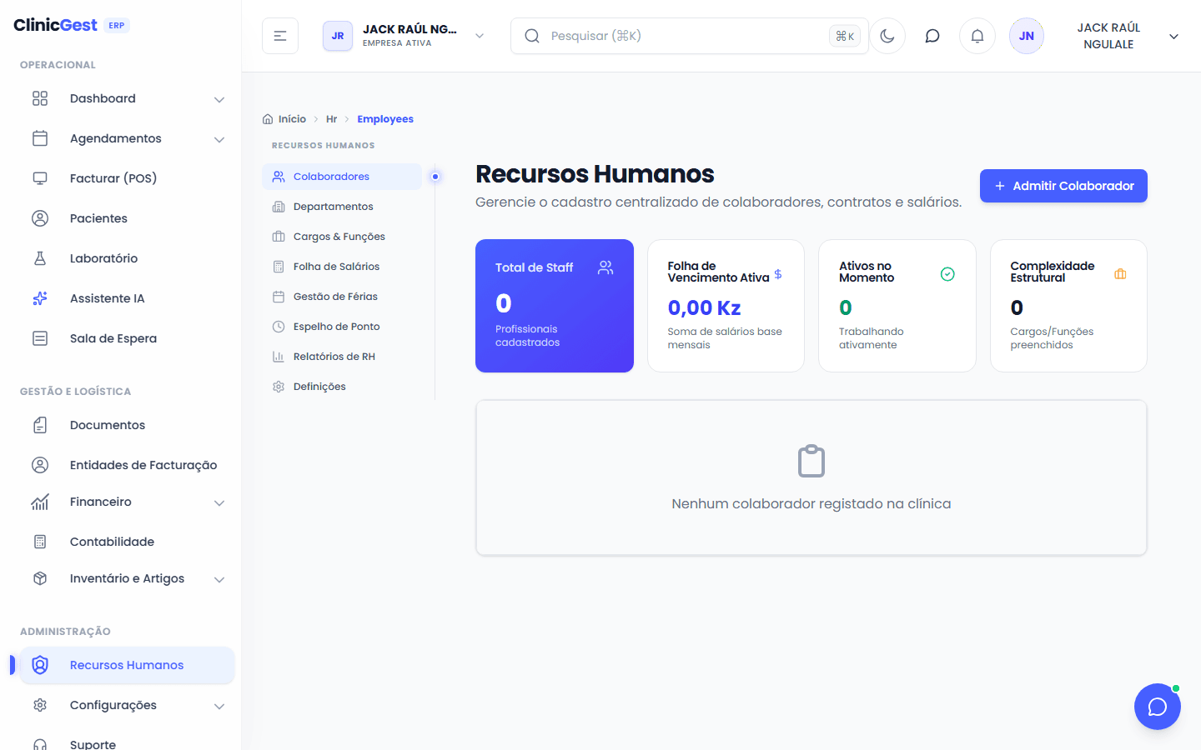This screenshot has height=750, width=1201.
Task: Click the 0,00 Kz salary value
Action: click(704, 307)
